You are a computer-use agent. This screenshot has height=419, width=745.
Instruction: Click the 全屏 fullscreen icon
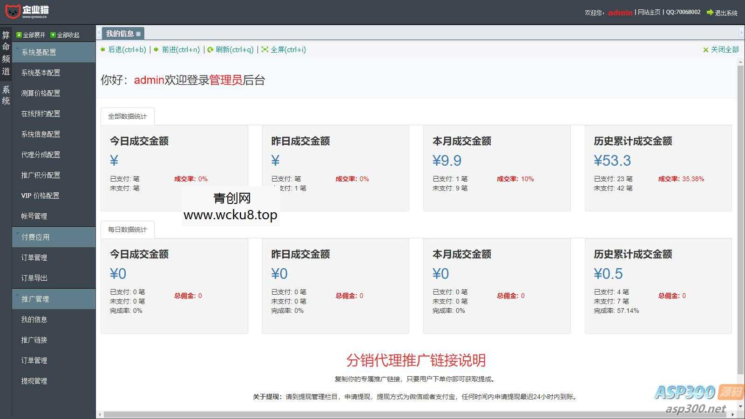pos(264,49)
